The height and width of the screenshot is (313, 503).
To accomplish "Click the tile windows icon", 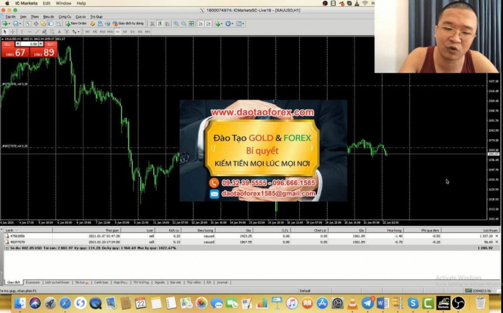I will click(x=191, y=24).
